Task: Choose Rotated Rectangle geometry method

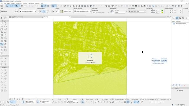Action: tap(48, 11)
